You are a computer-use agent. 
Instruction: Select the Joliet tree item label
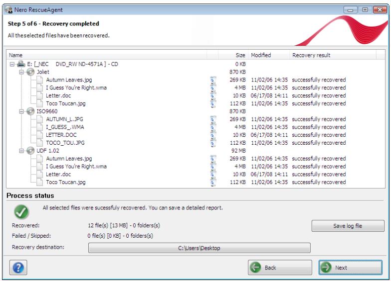click(43, 72)
